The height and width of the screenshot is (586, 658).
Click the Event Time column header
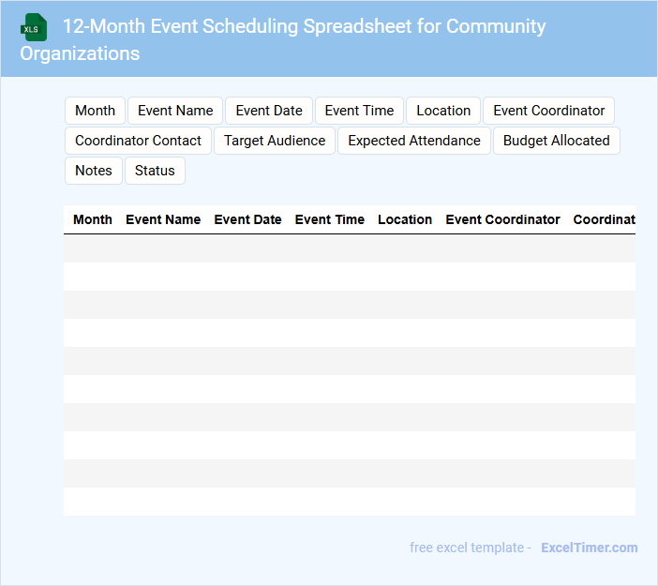[330, 219]
